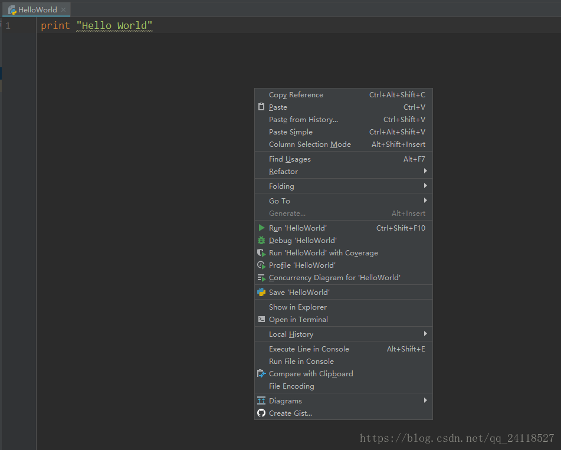
Task: Click the GitHub Create Gist icon
Action: (x=261, y=413)
